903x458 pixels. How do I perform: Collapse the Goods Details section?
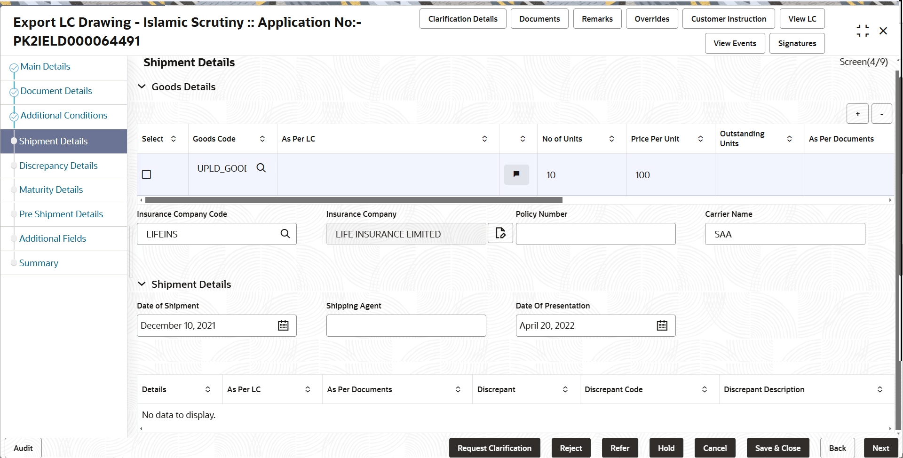[x=142, y=86]
